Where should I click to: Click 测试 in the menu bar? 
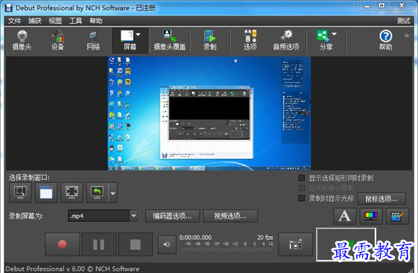[403, 21]
